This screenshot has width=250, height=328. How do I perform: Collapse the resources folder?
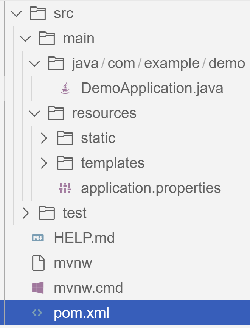pyautogui.click(x=35, y=113)
